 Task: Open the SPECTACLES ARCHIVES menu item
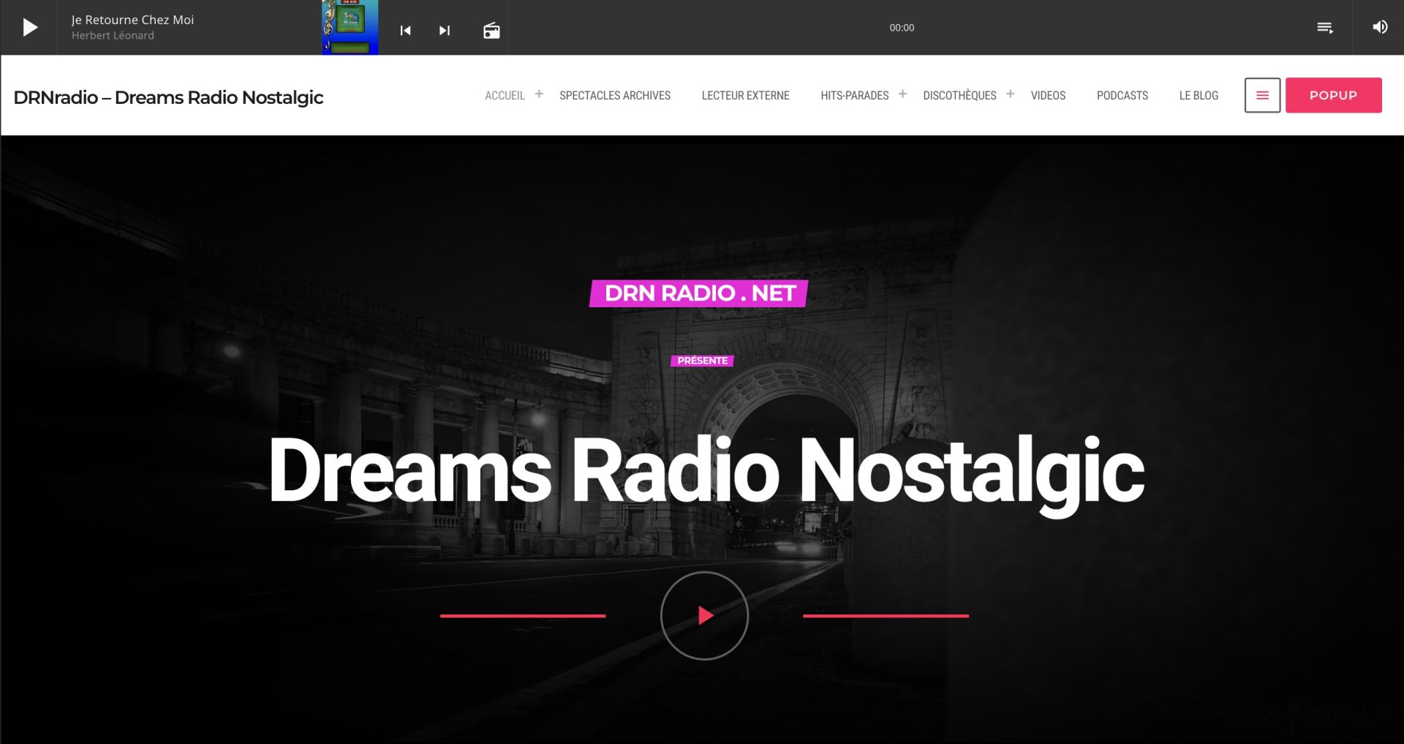(614, 95)
